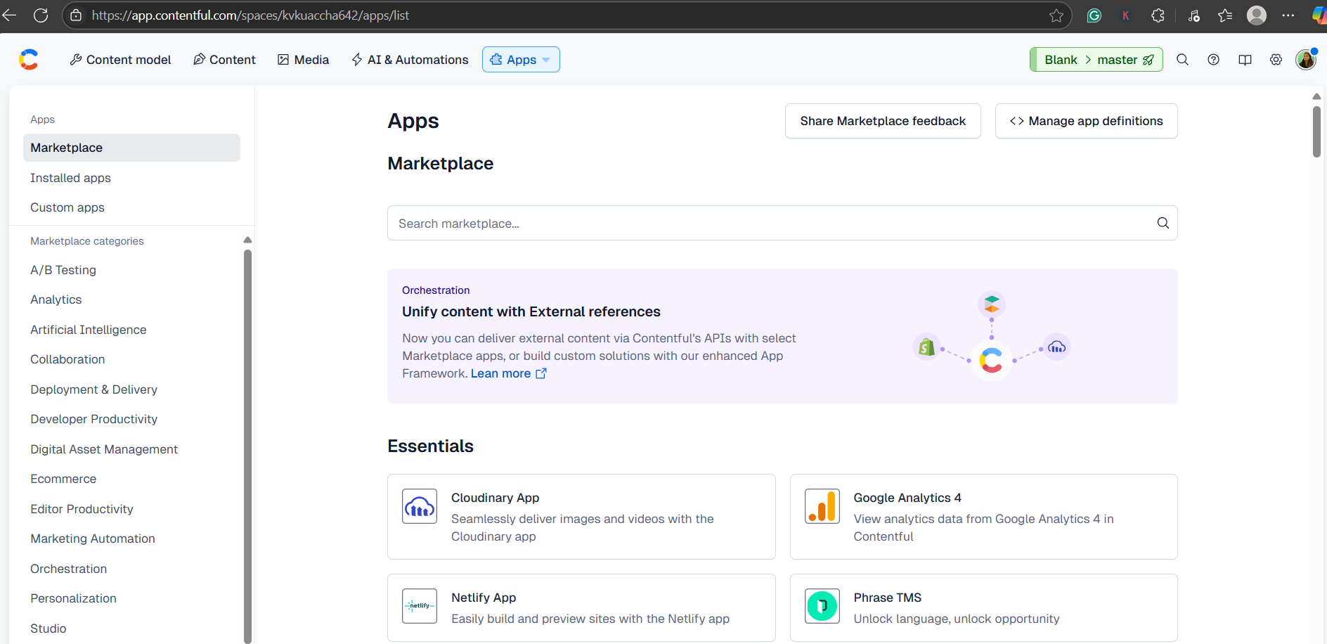Open Analytics category
Screen dimensions: 1327x644
click(x=56, y=300)
